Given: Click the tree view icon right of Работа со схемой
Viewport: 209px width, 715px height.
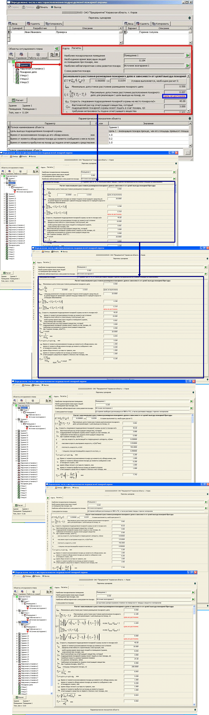Looking at the screenshot, I should 52,55.
